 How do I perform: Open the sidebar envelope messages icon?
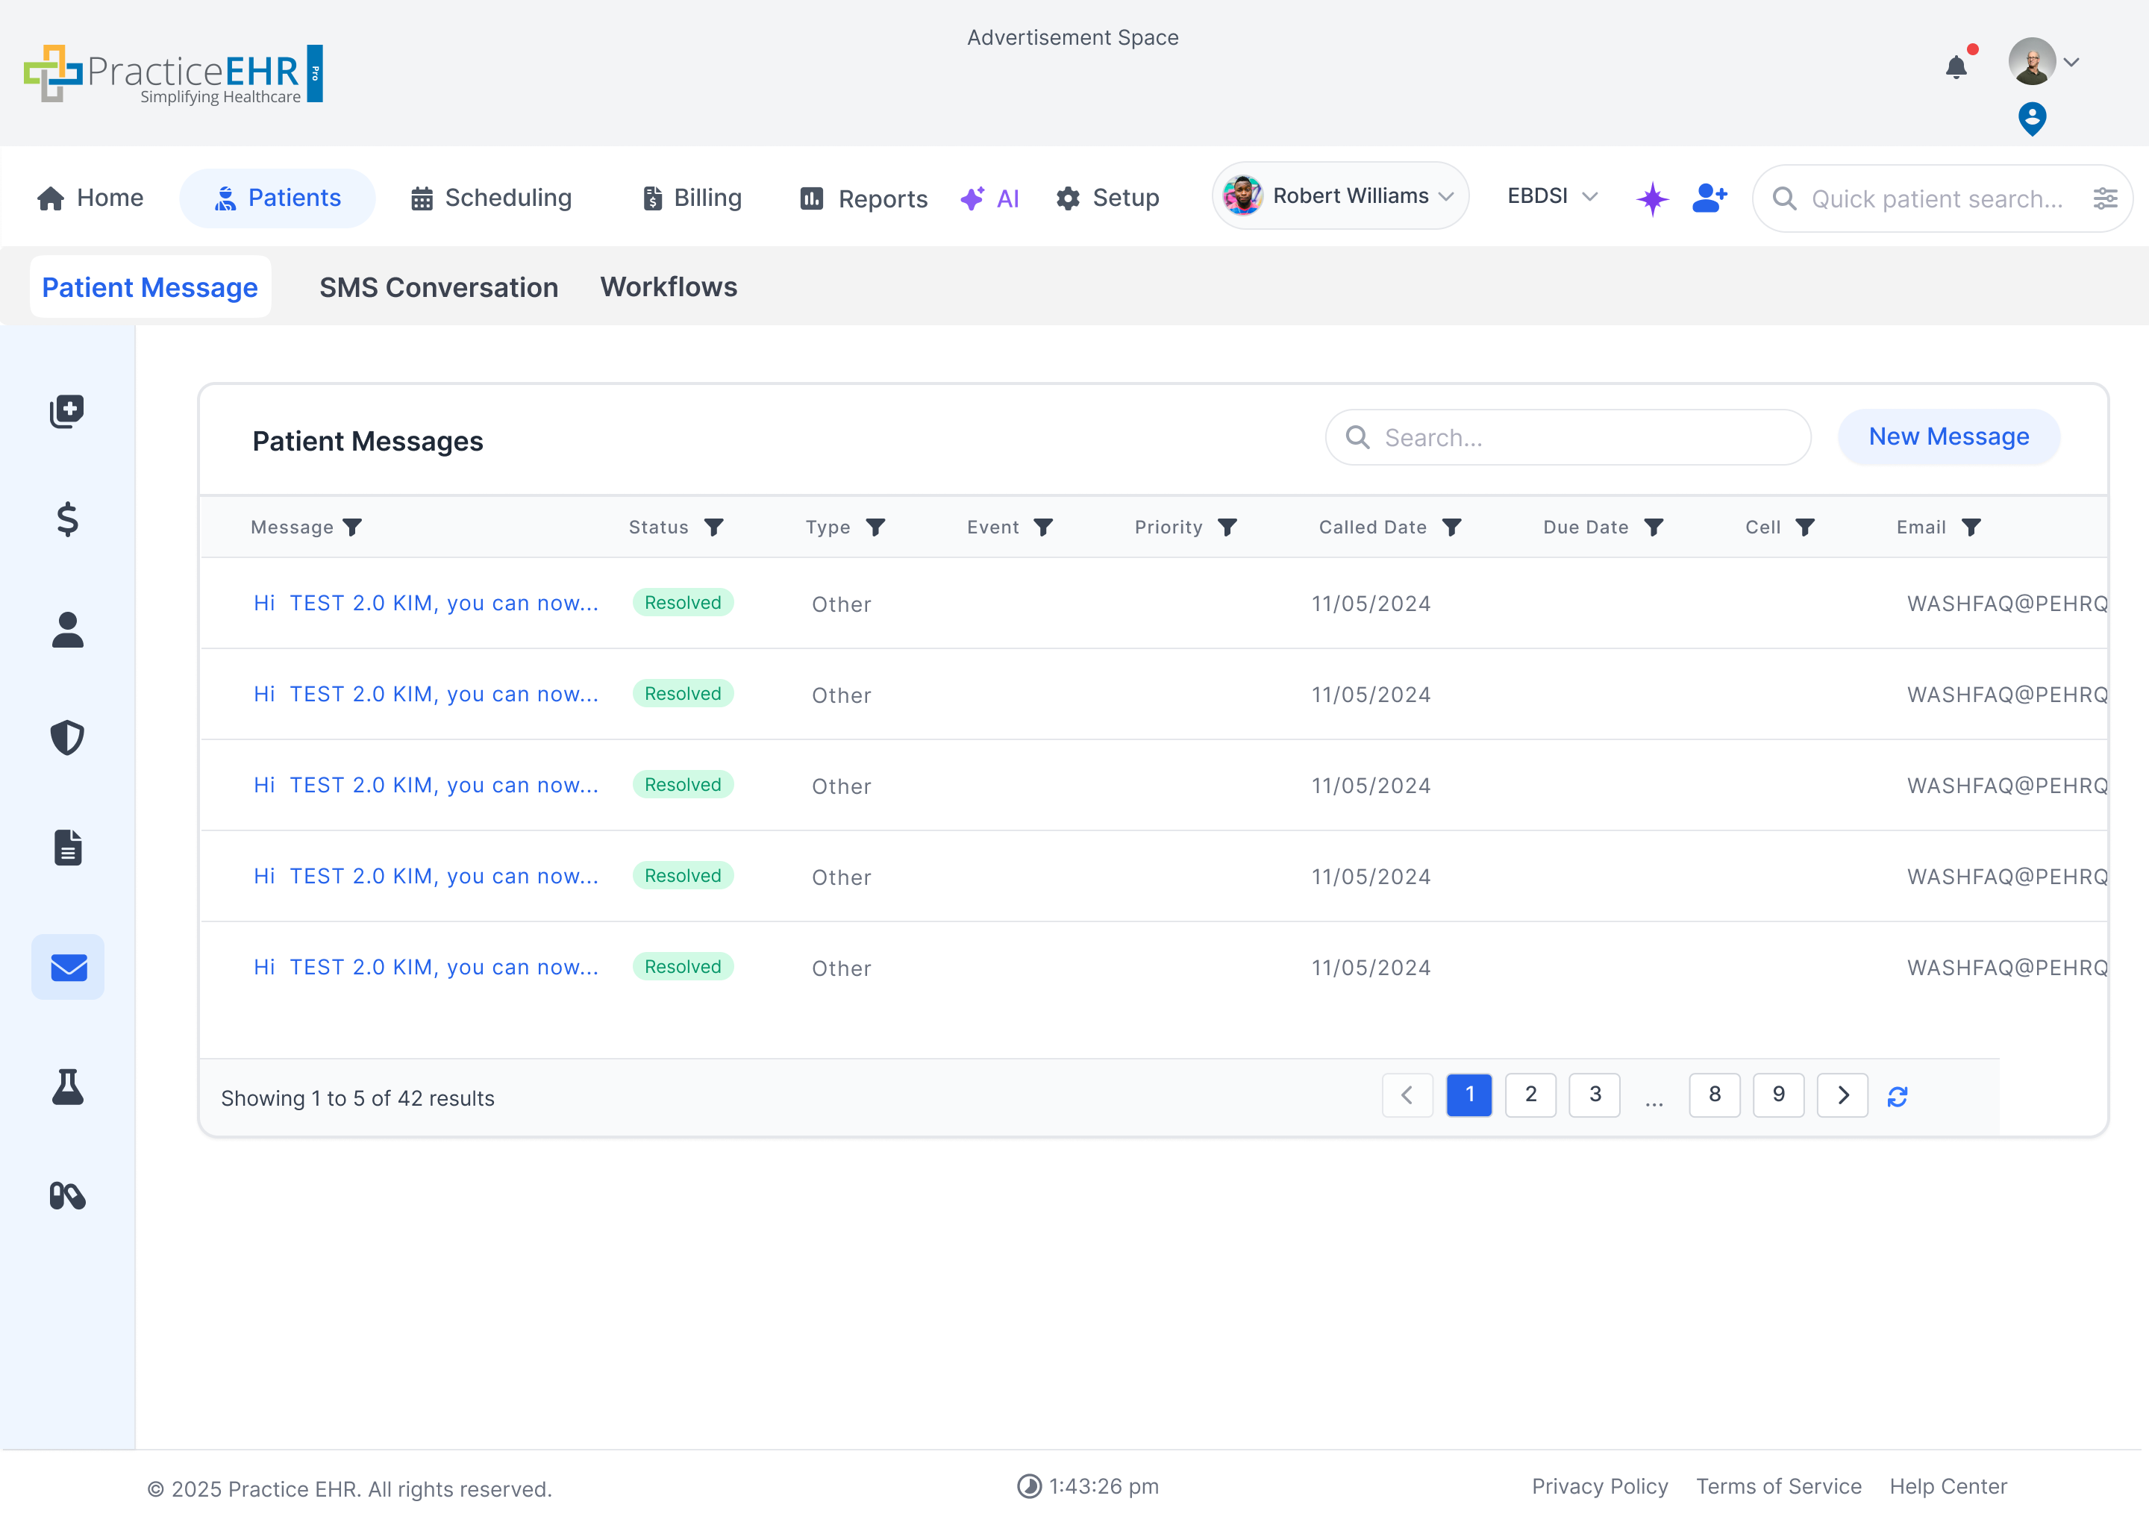(x=68, y=967)
